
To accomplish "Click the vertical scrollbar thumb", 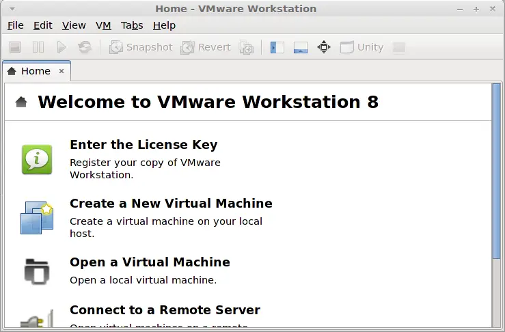I will tap(497, 171).
